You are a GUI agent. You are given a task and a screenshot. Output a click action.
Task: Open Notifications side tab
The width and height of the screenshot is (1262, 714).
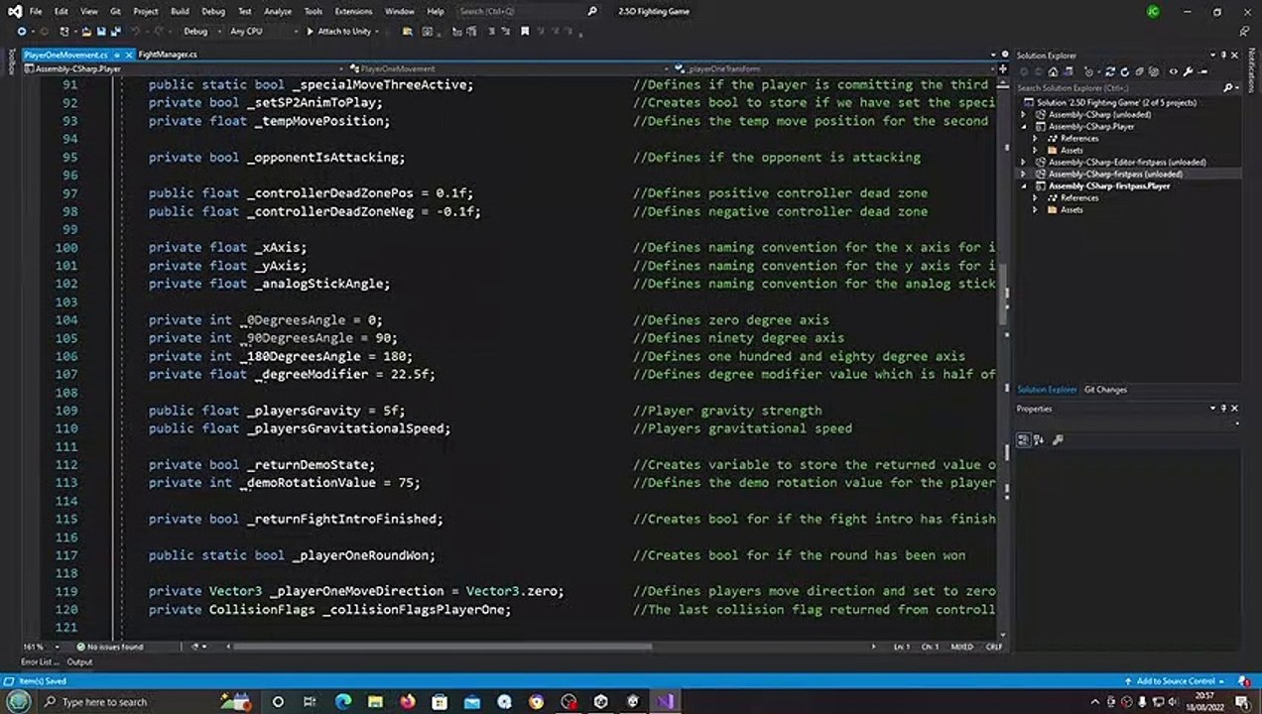coord(1251,68)
